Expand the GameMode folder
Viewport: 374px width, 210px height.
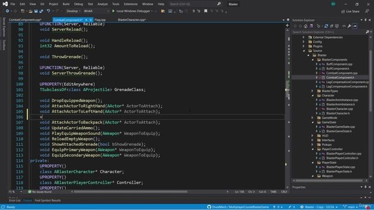point(313,118)
